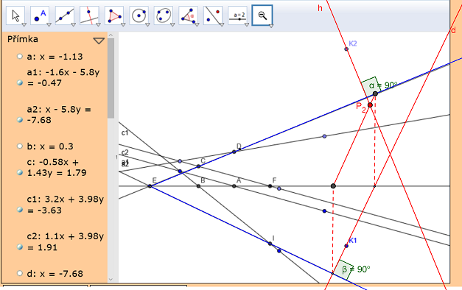
Task: Select the Perpendicular line tool
Action: point(89,15)
